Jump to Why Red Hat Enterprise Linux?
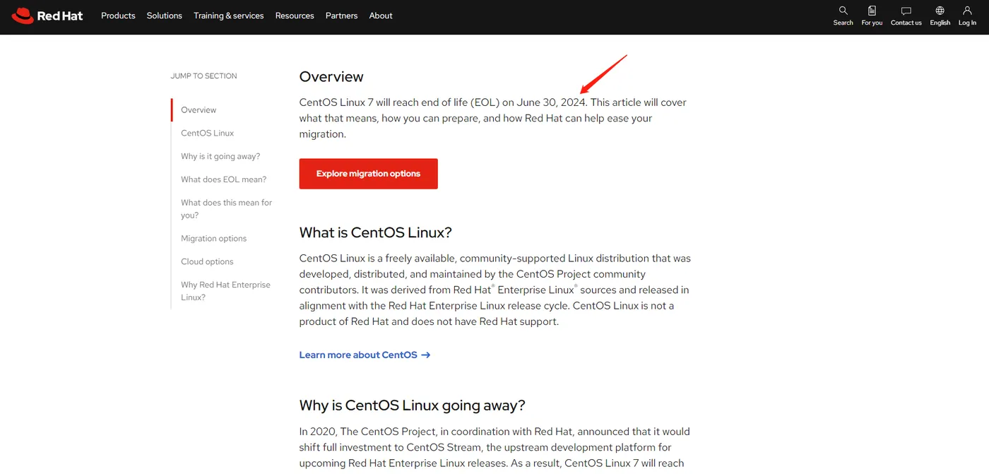The height and width of the screenshot is (474, 989). (x=225, y=291)
